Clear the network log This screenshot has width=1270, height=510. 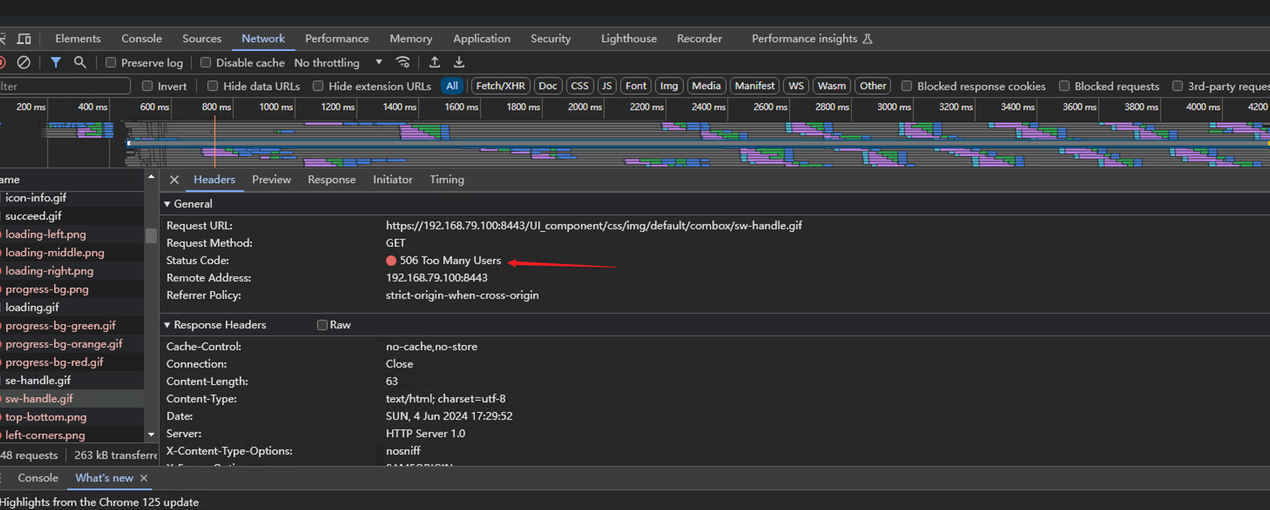(24, 62)
